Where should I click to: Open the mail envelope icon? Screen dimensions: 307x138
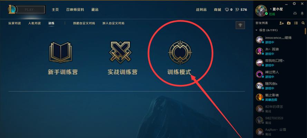[295, 13]
